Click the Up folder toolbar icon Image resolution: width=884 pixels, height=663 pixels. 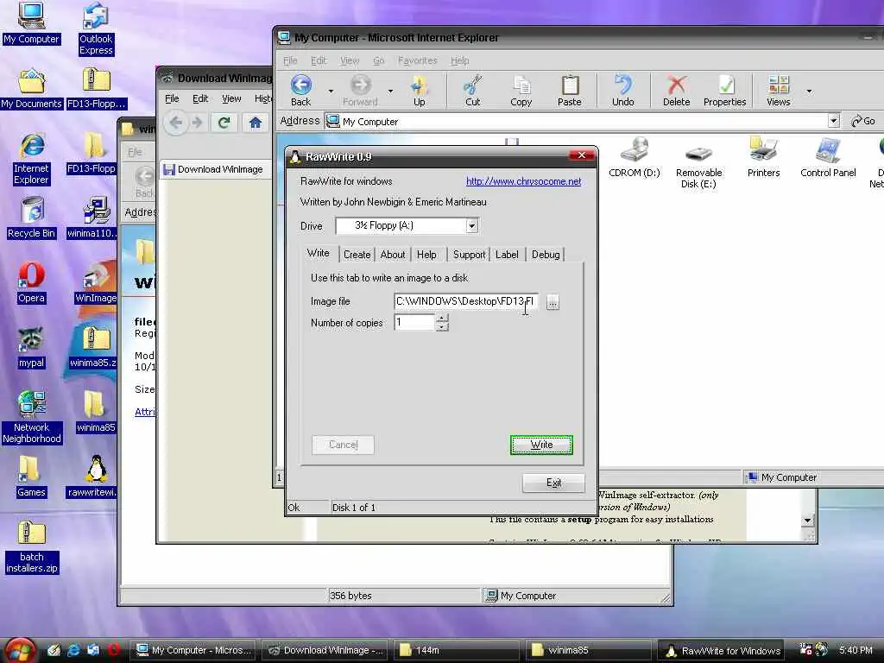pyautogui.click(x=419, y=91)
